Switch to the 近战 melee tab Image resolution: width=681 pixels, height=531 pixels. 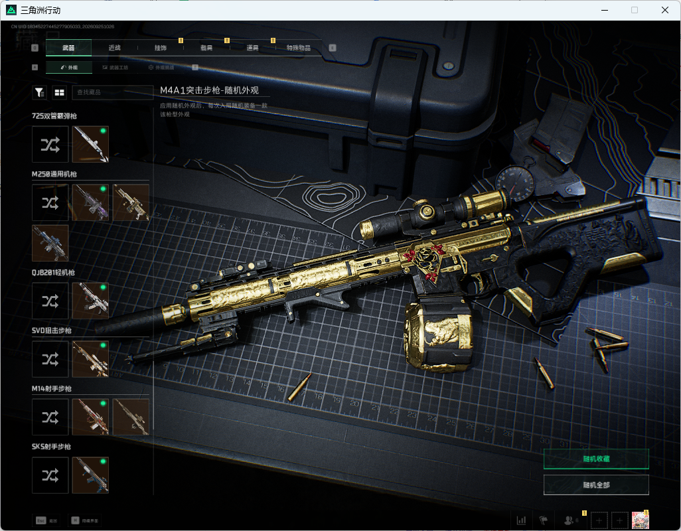pos(115,48)
